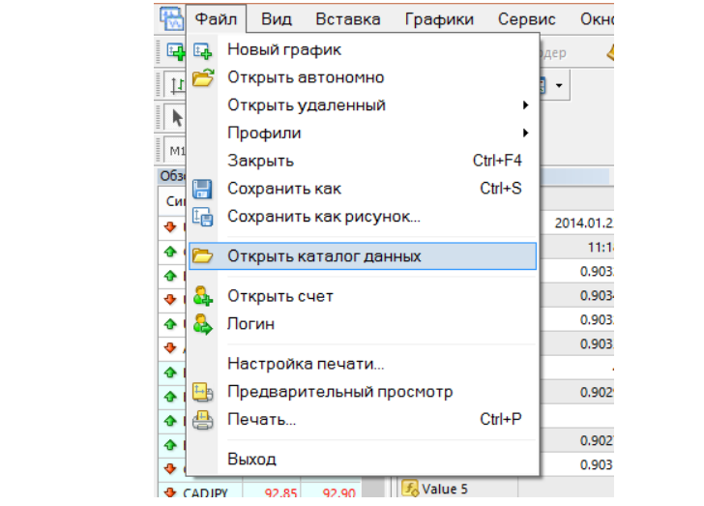Viewport: 704px width, 506px height.
Task: Choose Выход to exit
Action: point(363,460)
